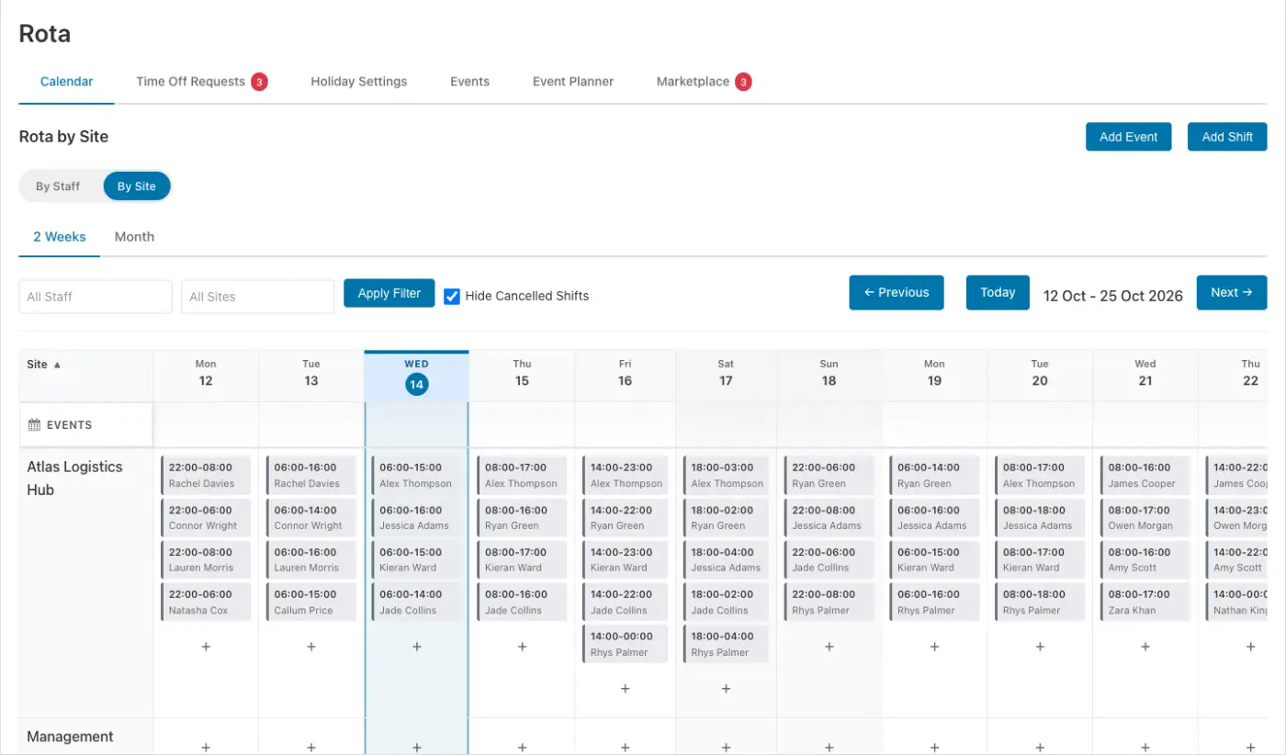Viewport: 1286px width, 755px height.
Task: Add an Atlas Logistics Hub shift on Wed 14
Action: (417, 647)
